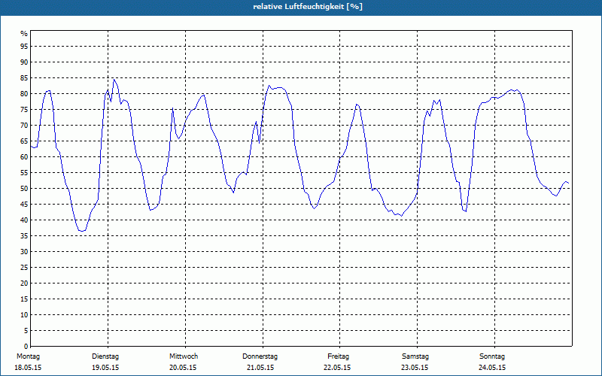Click the 'Dienstag' day label
Image resolution: width=602 pixels, height=376 pixels.
pos(105,356)
